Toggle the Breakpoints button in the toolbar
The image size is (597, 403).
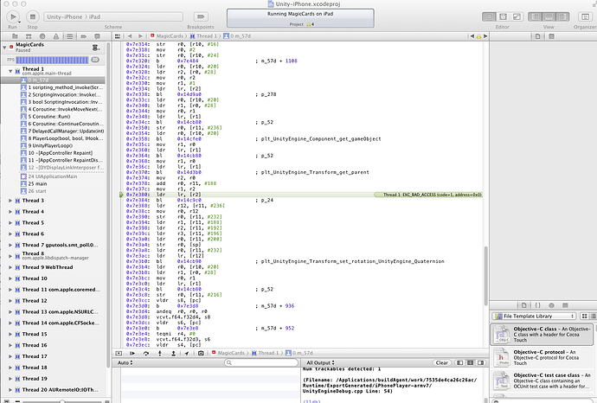click(201, 16)
